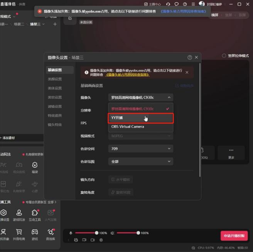Click the 申请开播权限 button
The width and height of the screenshot is (253, 252).
point(234,235)
